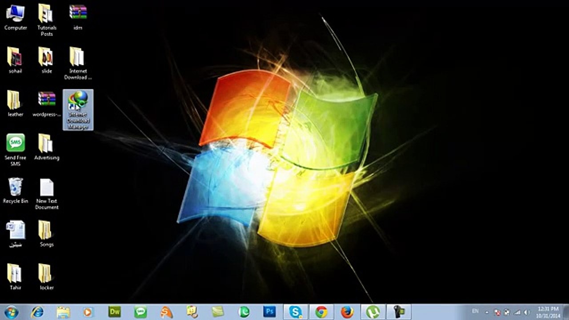Viewport: 569px width, 320px height.
Task: Select the Tutorials Posts folder
Action: (47, 20)
